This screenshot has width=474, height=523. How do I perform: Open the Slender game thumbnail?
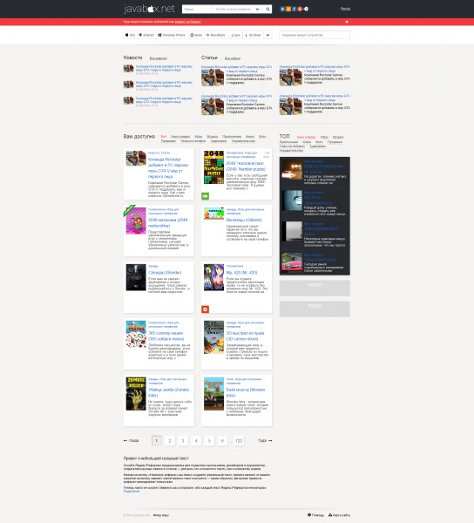click(x=136, y=277)
